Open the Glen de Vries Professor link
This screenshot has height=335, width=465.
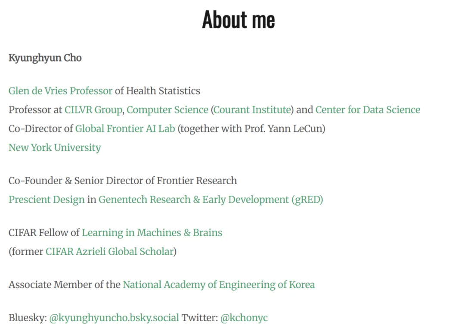60,91
